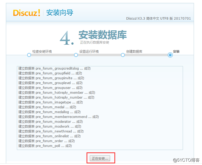Screen dimensions: 202x165
Task: Click log line pre_forum_groupinvite
Action: [x=51, y=78]
